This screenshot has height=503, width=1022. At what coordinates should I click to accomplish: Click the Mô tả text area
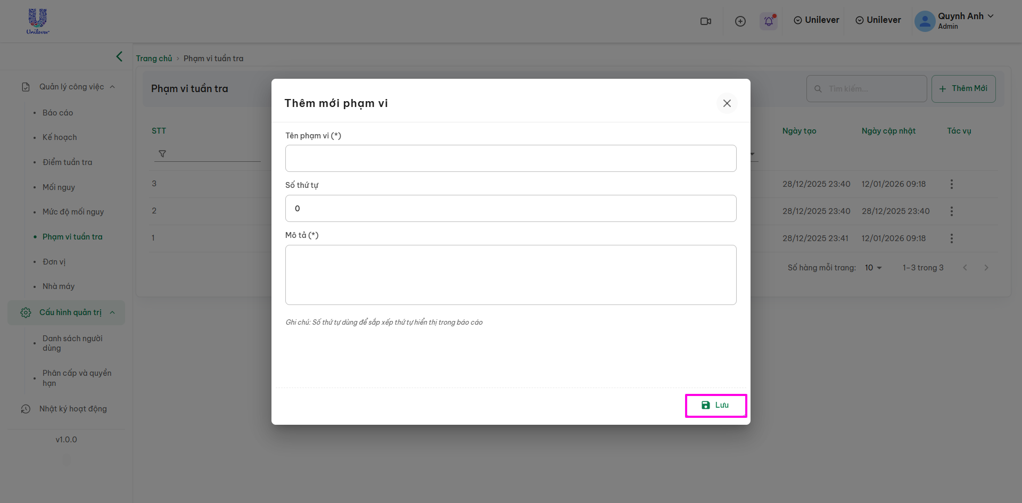coord(510,275)
